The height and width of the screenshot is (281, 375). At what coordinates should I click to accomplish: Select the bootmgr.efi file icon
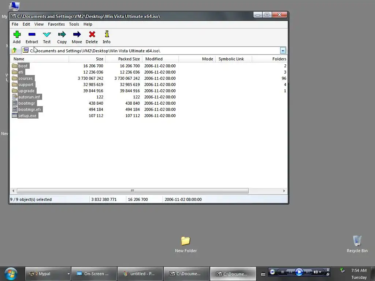coord(15,109)
